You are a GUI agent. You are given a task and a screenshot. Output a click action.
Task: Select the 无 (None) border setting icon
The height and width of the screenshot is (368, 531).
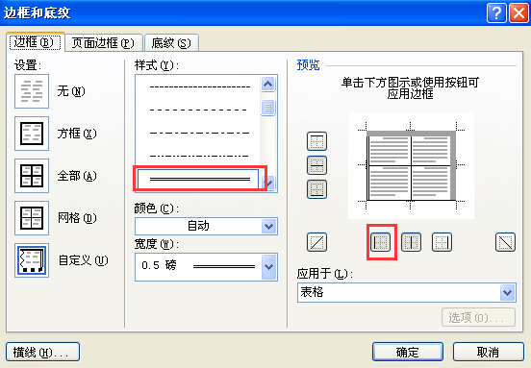tap(32, 91)
